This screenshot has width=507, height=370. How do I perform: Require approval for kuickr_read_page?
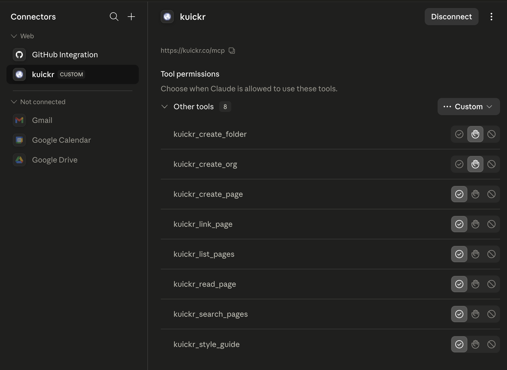(475, 284)
